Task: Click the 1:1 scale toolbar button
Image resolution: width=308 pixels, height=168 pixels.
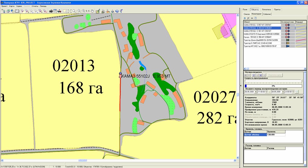Action: click(87, 11)
